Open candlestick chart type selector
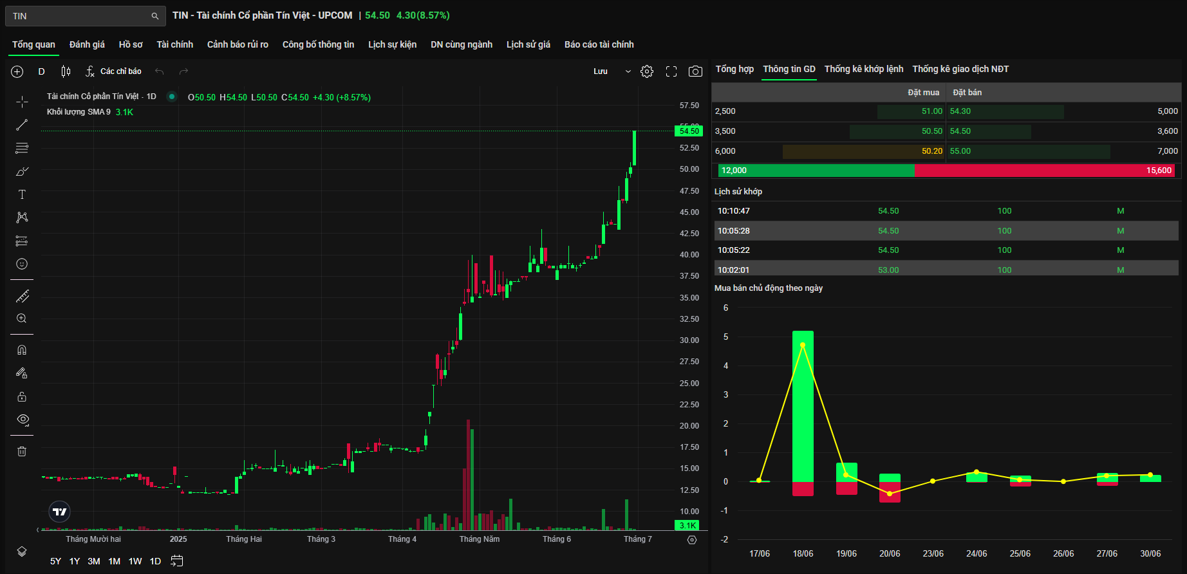1187x574 pixels. (x=66, y=71)
